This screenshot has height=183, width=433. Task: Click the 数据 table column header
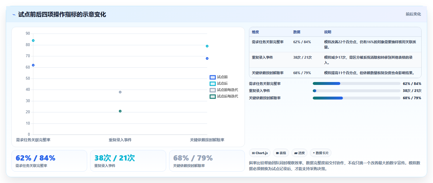(x=297, y=32)
